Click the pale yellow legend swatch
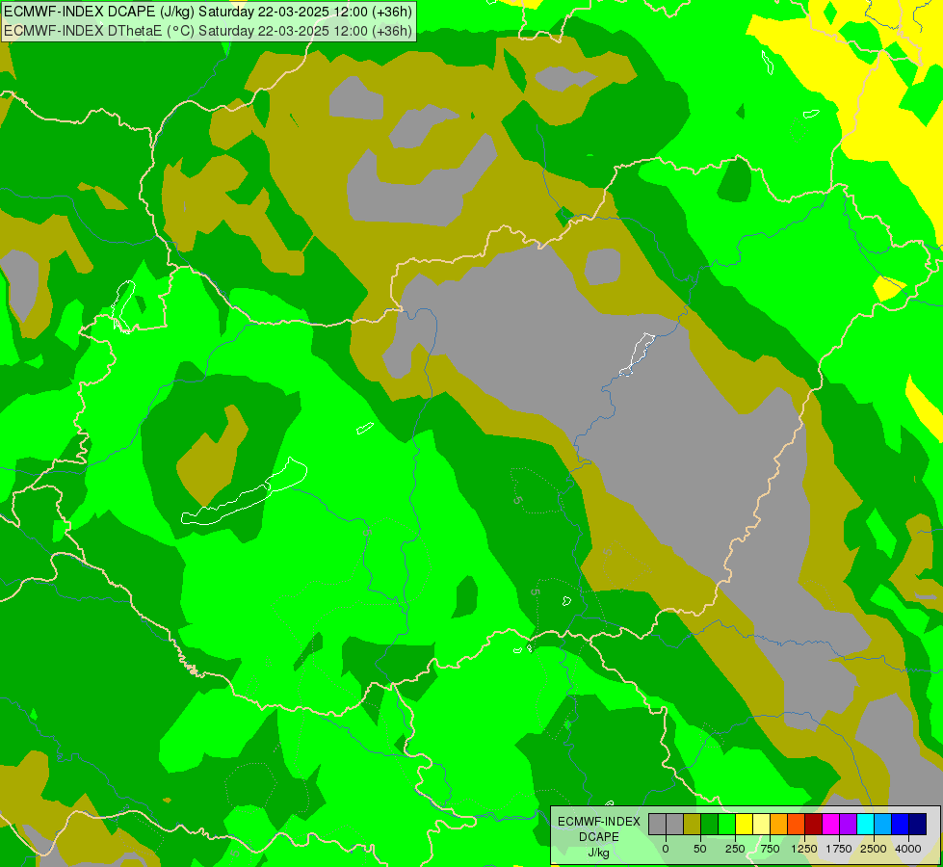943x867 pixels. tap(761, 824)
